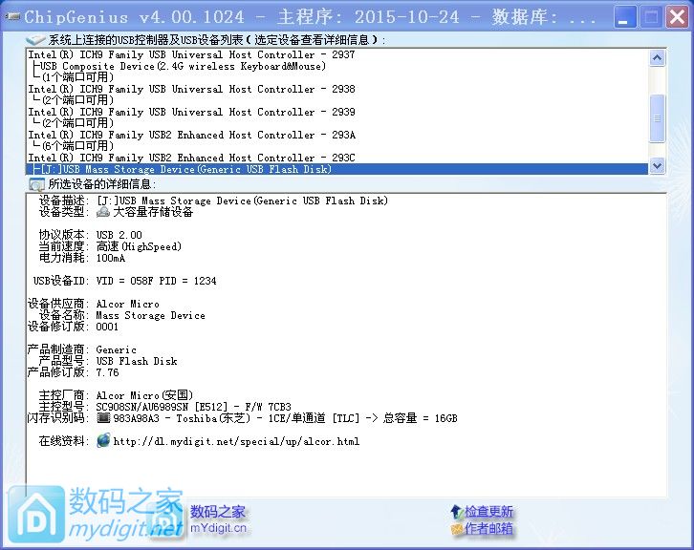This screenshot has width=694, height=550.
Task: Click the [J:] device description line in details
Action: pyautogui.click(x=242, y=201)
